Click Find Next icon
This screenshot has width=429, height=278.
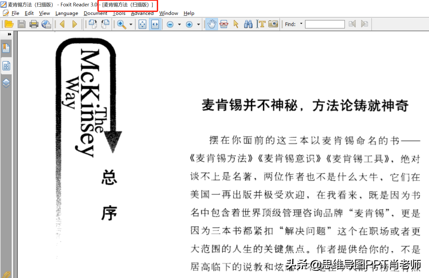(x=365, y=24)
